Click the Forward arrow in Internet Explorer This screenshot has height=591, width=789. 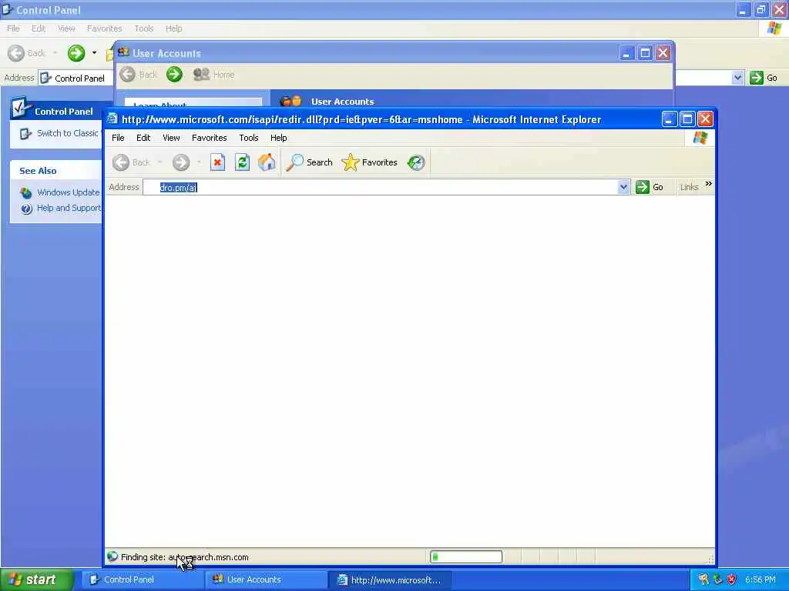181,162
